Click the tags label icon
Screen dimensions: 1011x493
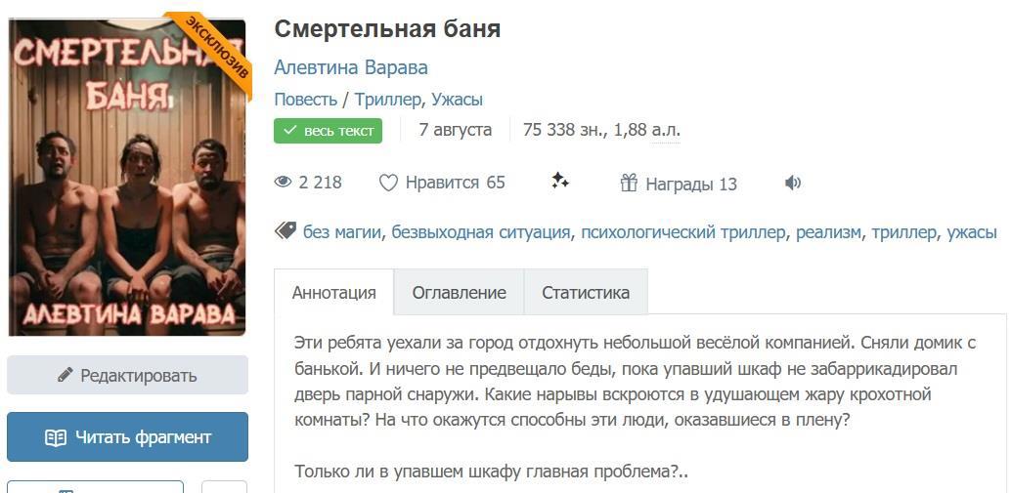(x=286, y=231)
